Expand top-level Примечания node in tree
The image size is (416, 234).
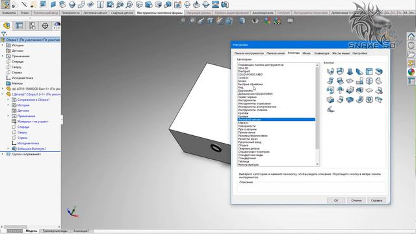click(x=3, y=57)
